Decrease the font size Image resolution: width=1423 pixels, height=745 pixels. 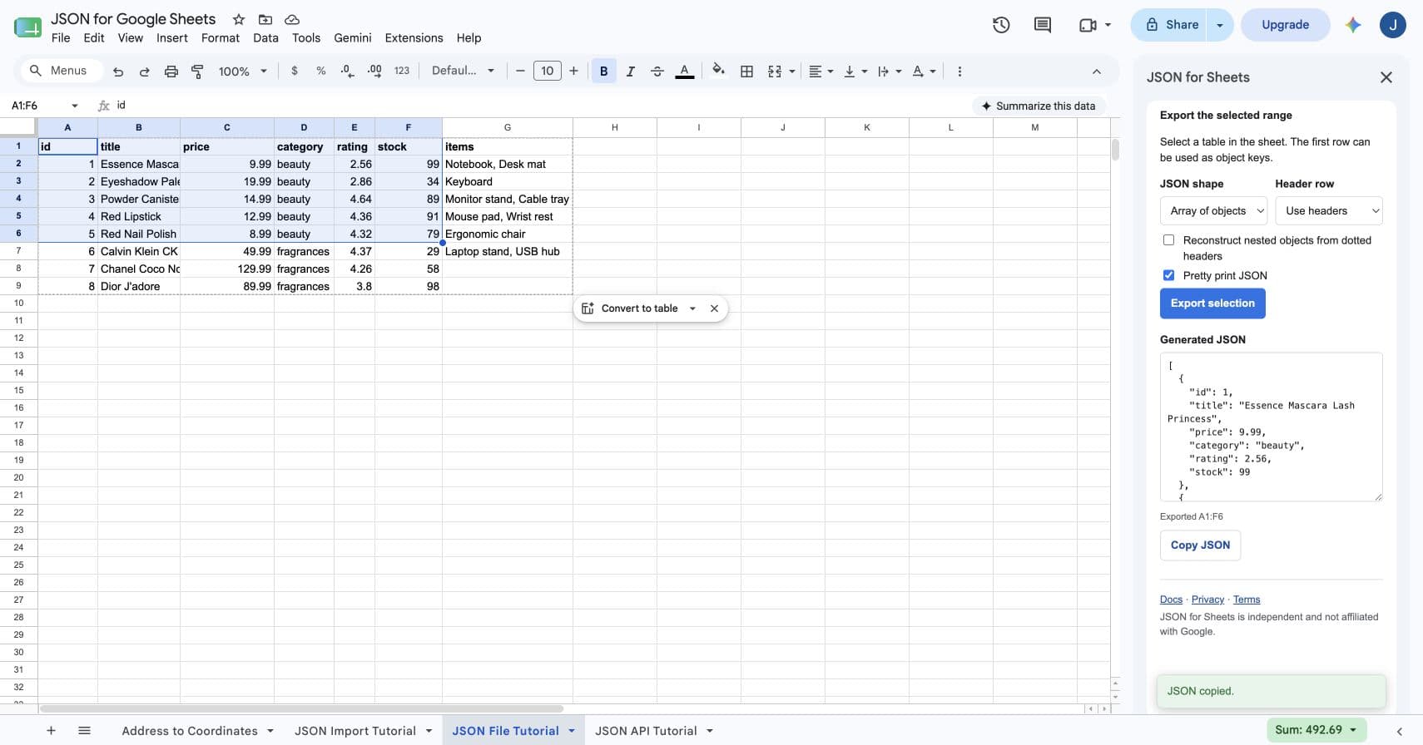coord(520,72)
